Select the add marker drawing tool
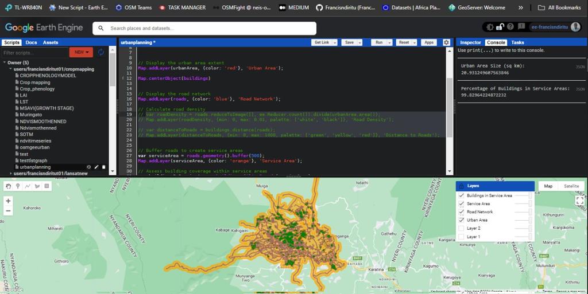This screenshot has width=588, height=294. (18, 186)
